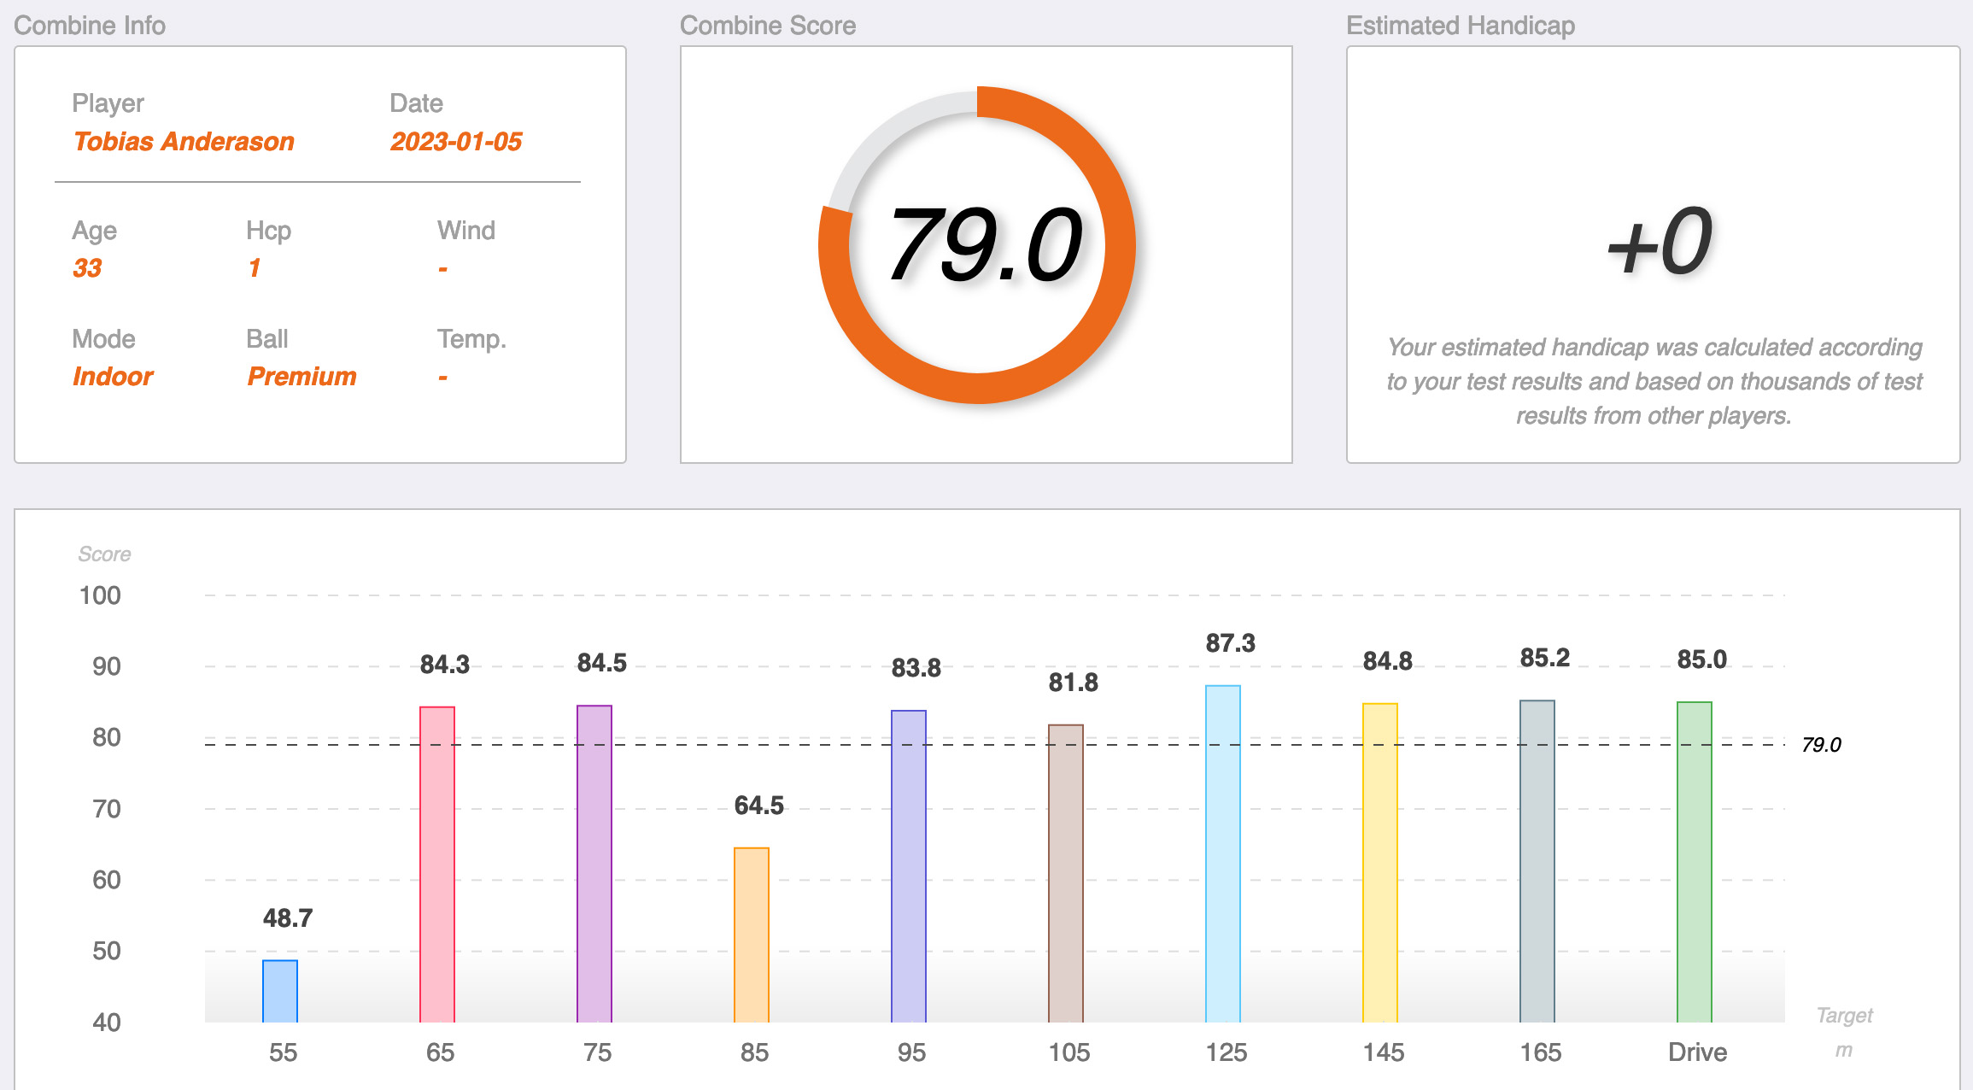This screenshot has height=1090, width=1973.
Task: Click the Age value 33
Action: tap(87, 267)
